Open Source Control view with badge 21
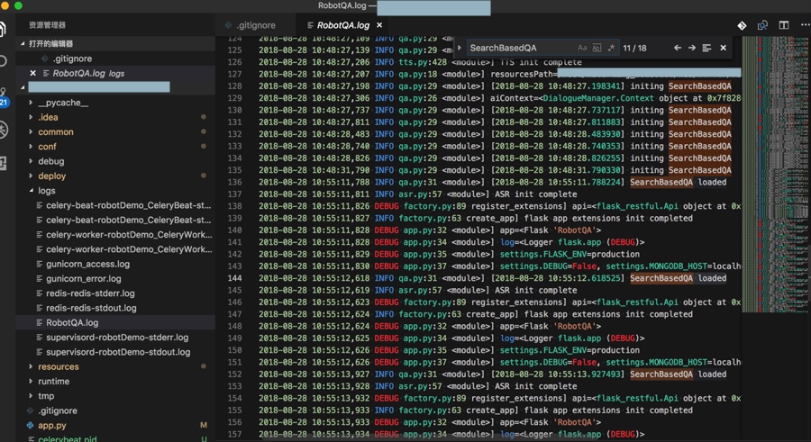 tap(4, 97)
